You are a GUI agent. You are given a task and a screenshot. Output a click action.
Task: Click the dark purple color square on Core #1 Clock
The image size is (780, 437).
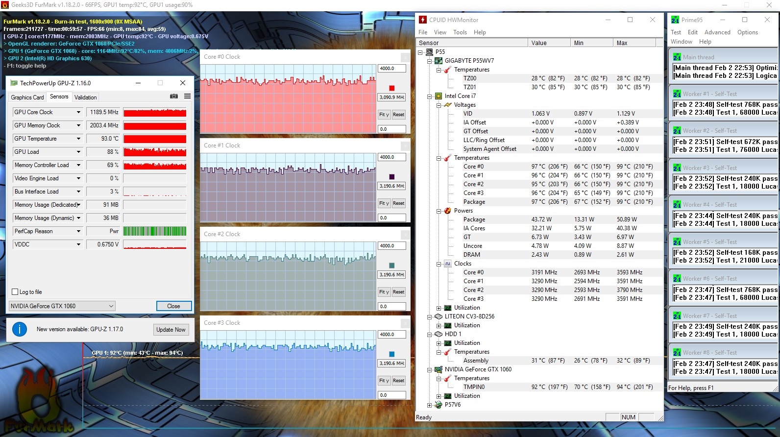point(391,177)
